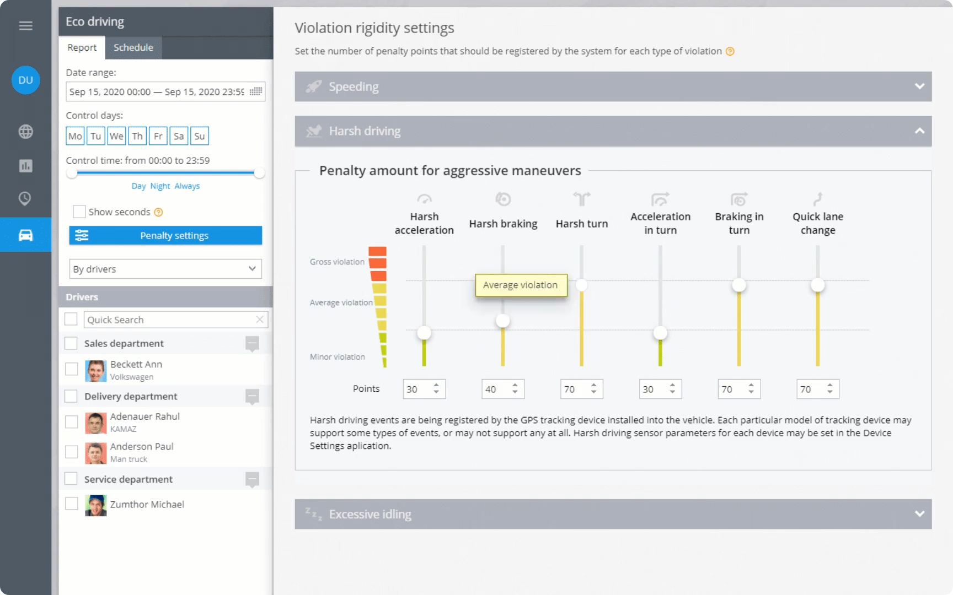The image size is (953, 595).
Task: Open the globe map section
Action: click(x=25, y=132)
